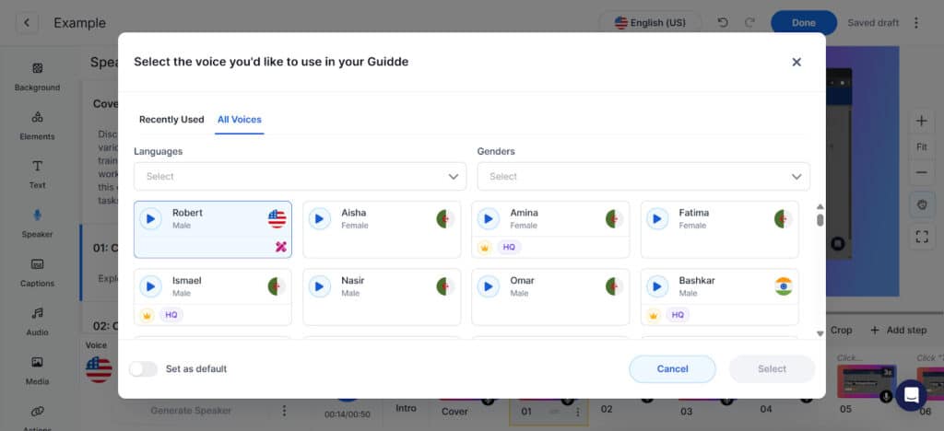
Task: Select step 05 thumbnail in timeline
Action: point(867,381)
